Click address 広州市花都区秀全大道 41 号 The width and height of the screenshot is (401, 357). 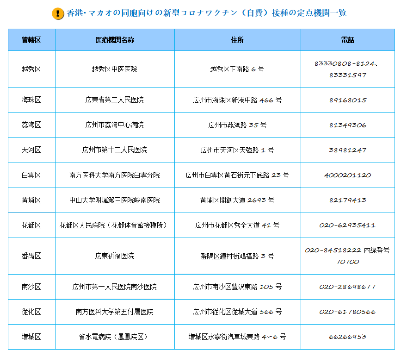point(237,225)
